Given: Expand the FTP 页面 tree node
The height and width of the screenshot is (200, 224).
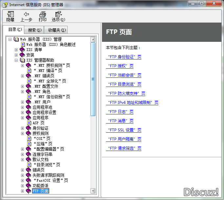Looking at the screenshot, I should point(22,191).
